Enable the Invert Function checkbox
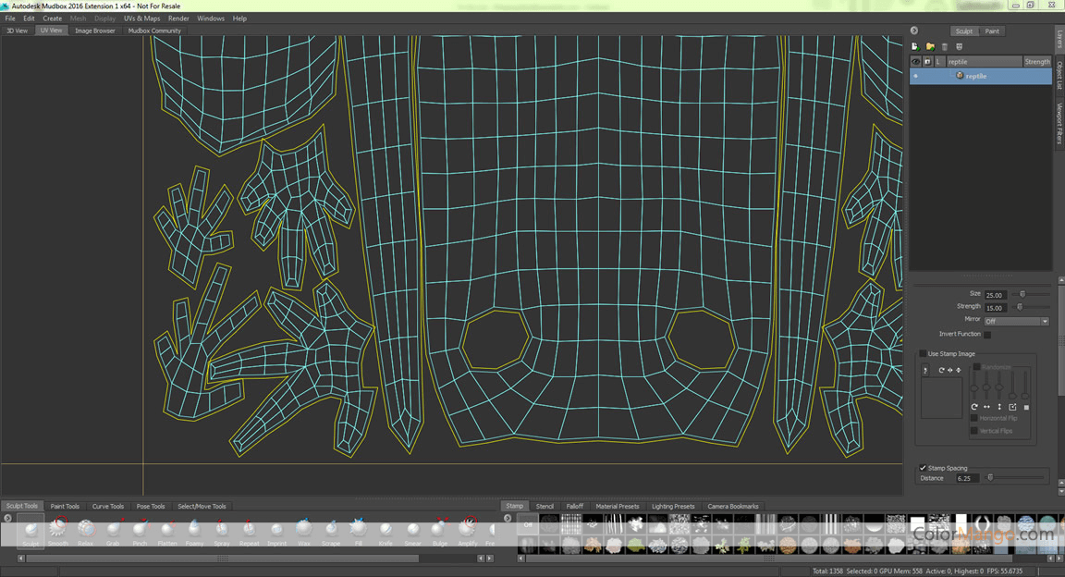Viewport: 1065px width, 577px height. pos(987,334)
